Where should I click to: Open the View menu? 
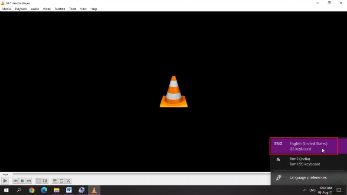pyautogui.click(x=83, y=9)
